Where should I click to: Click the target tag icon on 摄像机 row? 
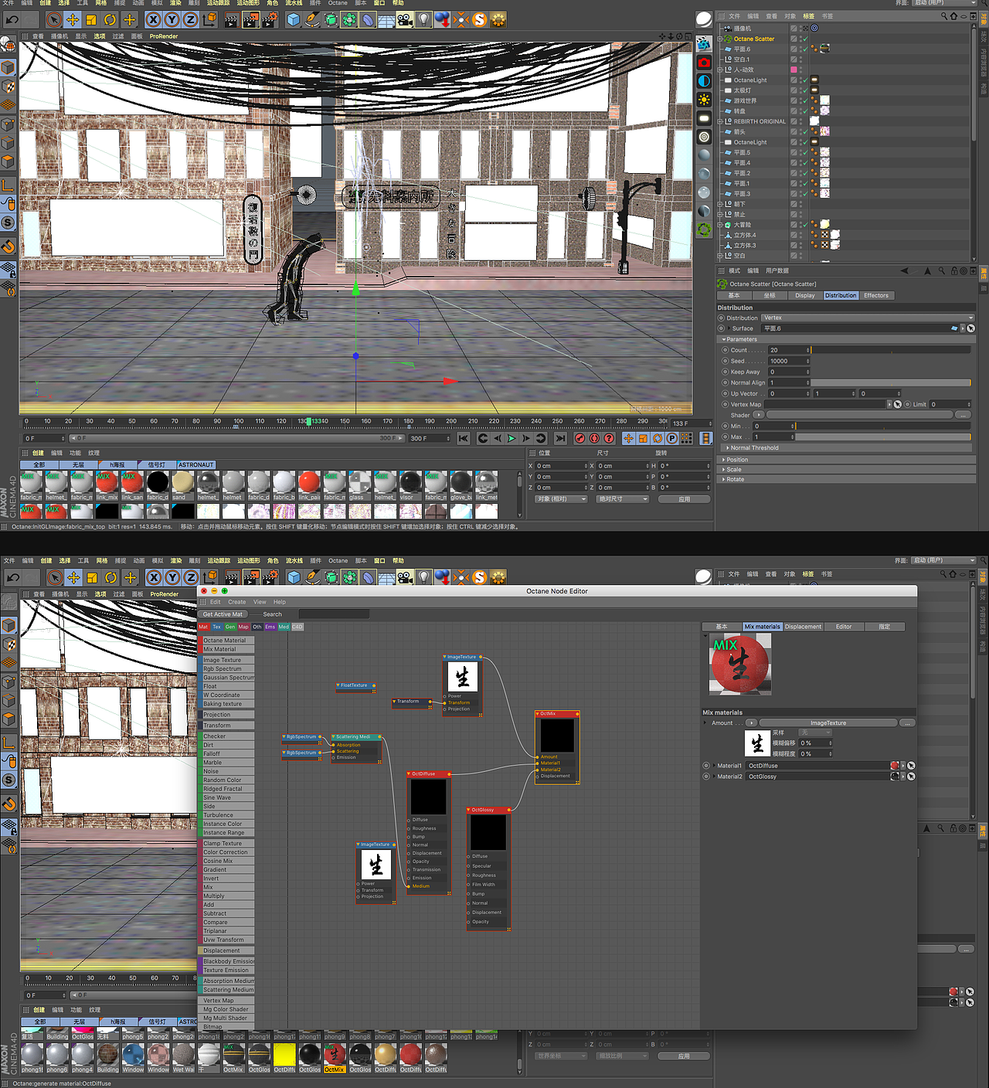814,28
